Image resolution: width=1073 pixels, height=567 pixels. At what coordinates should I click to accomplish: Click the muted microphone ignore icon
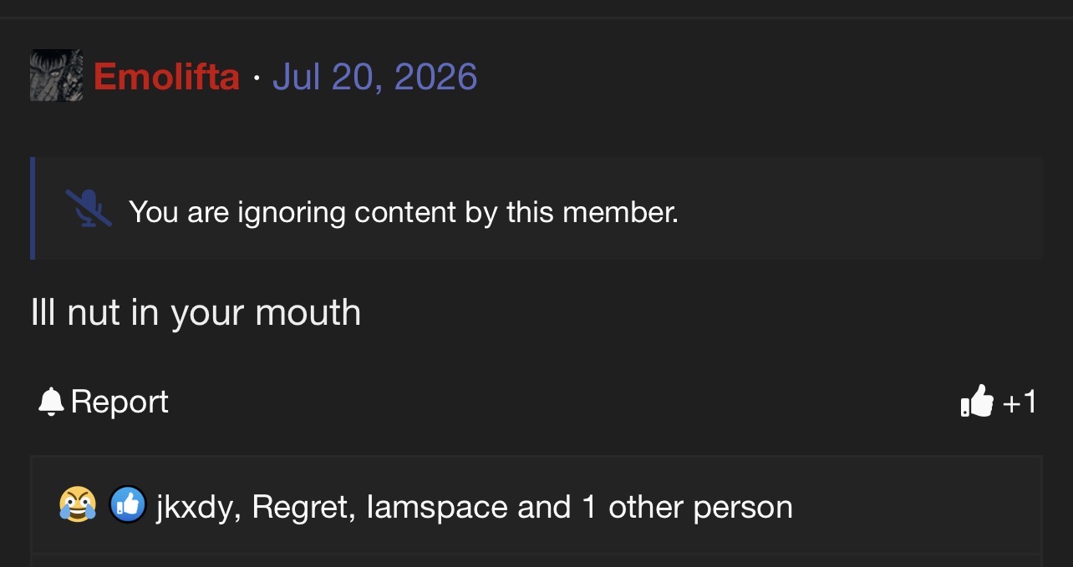coord(89,208)
